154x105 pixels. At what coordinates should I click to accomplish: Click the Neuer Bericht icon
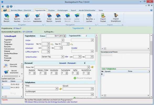[x=7, y=16]
